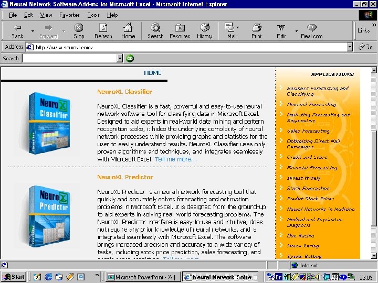Screen dimensions: 378x283
Task: Click the vertical scrollbar thumb
Action: tap(374, 179)
